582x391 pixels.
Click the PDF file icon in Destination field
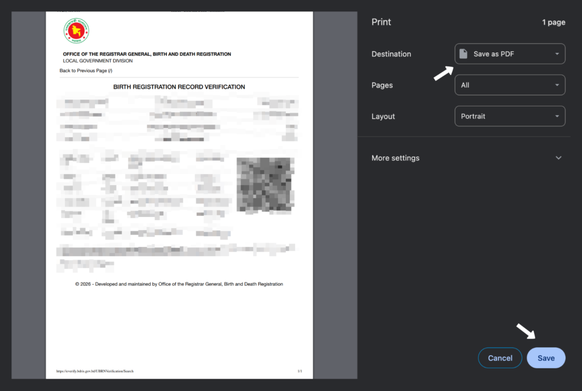pos(464,54)
